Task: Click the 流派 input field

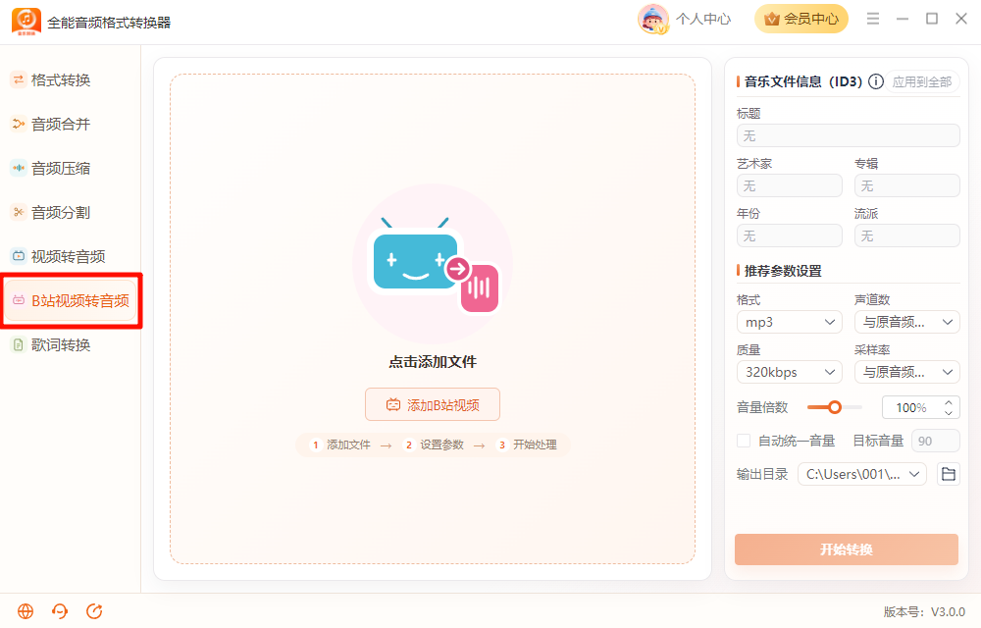Action: [907, 235]
